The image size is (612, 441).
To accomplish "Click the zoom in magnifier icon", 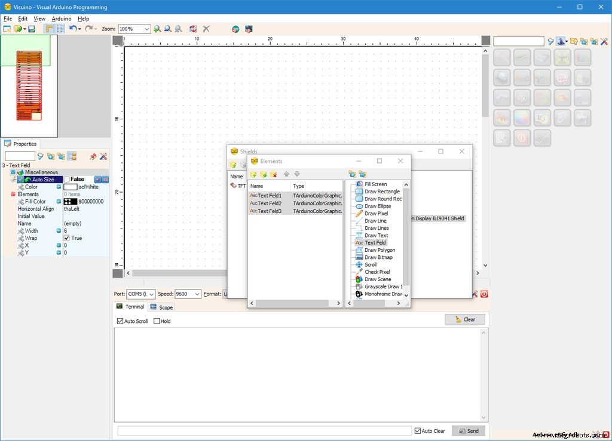I will [157, 29].
